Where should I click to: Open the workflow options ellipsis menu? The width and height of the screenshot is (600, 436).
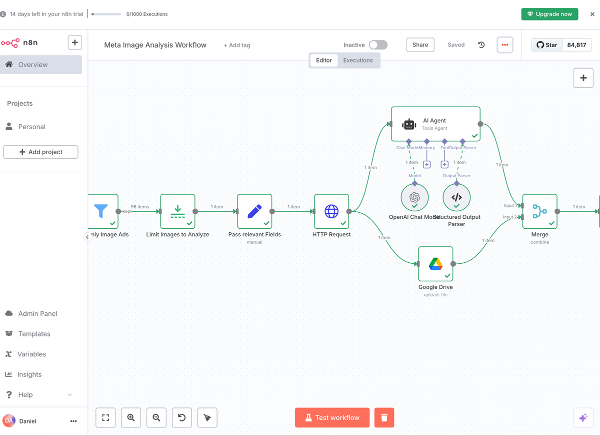[504, 45]
